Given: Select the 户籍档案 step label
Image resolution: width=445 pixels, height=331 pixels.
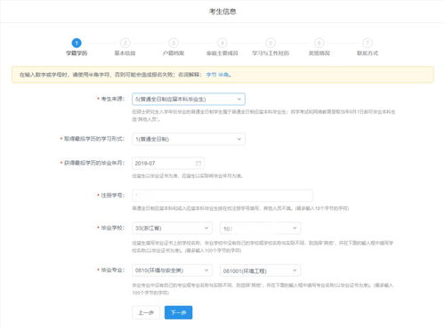Looking at the screenshot, I should coord(174,53).
